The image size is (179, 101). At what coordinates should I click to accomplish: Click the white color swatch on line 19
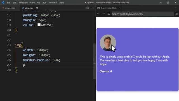39,25
